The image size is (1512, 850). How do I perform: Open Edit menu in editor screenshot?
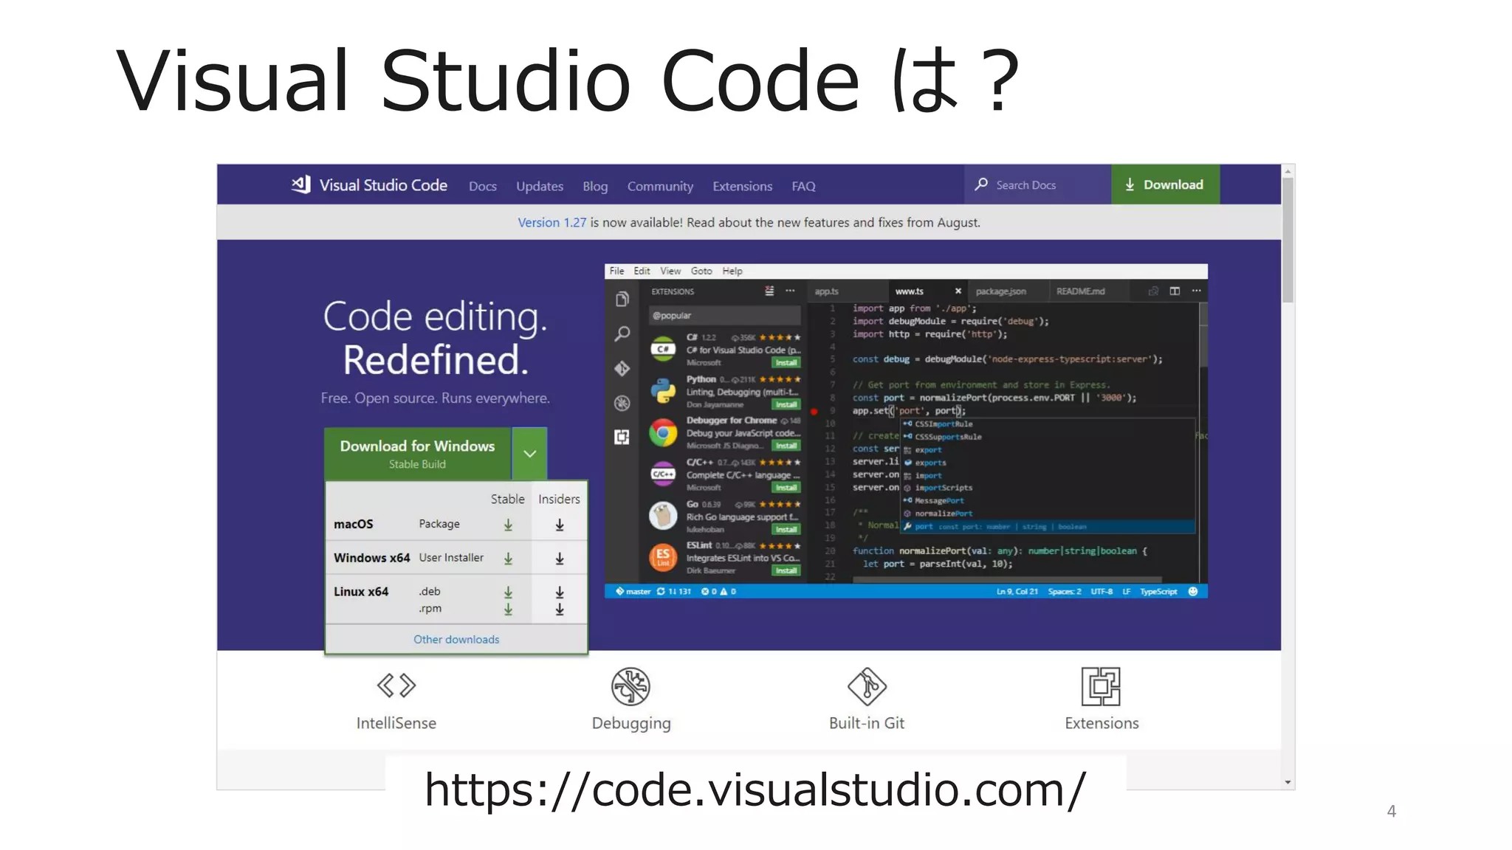(642, 271)
